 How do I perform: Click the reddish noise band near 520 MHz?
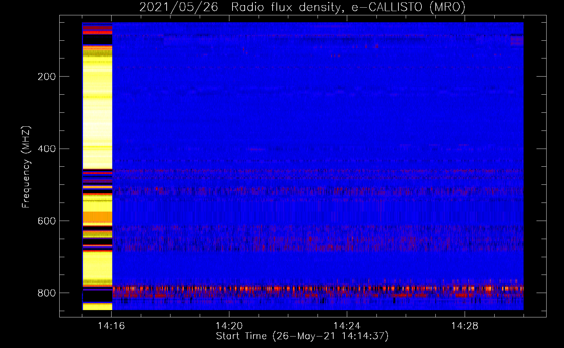(x=318, y=191)
